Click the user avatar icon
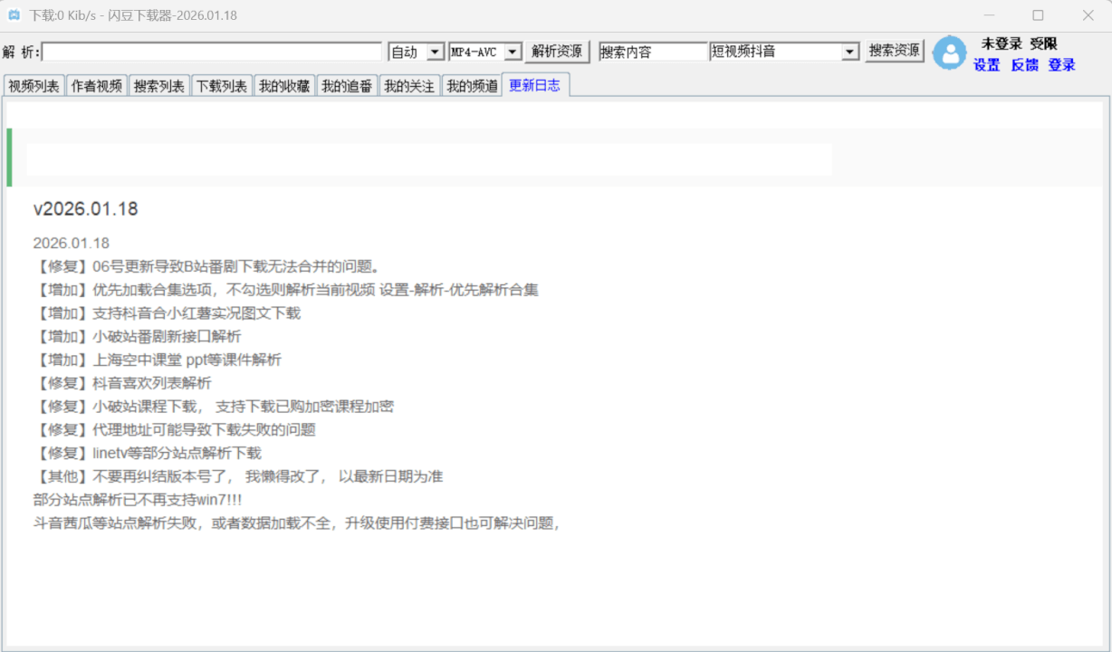The image size is (1112, 652). coord(949,53)
